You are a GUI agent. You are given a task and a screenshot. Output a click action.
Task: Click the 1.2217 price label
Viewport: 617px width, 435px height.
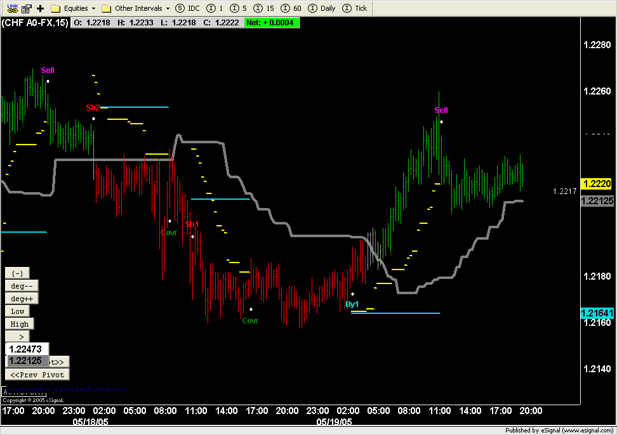tap(564, 192)
